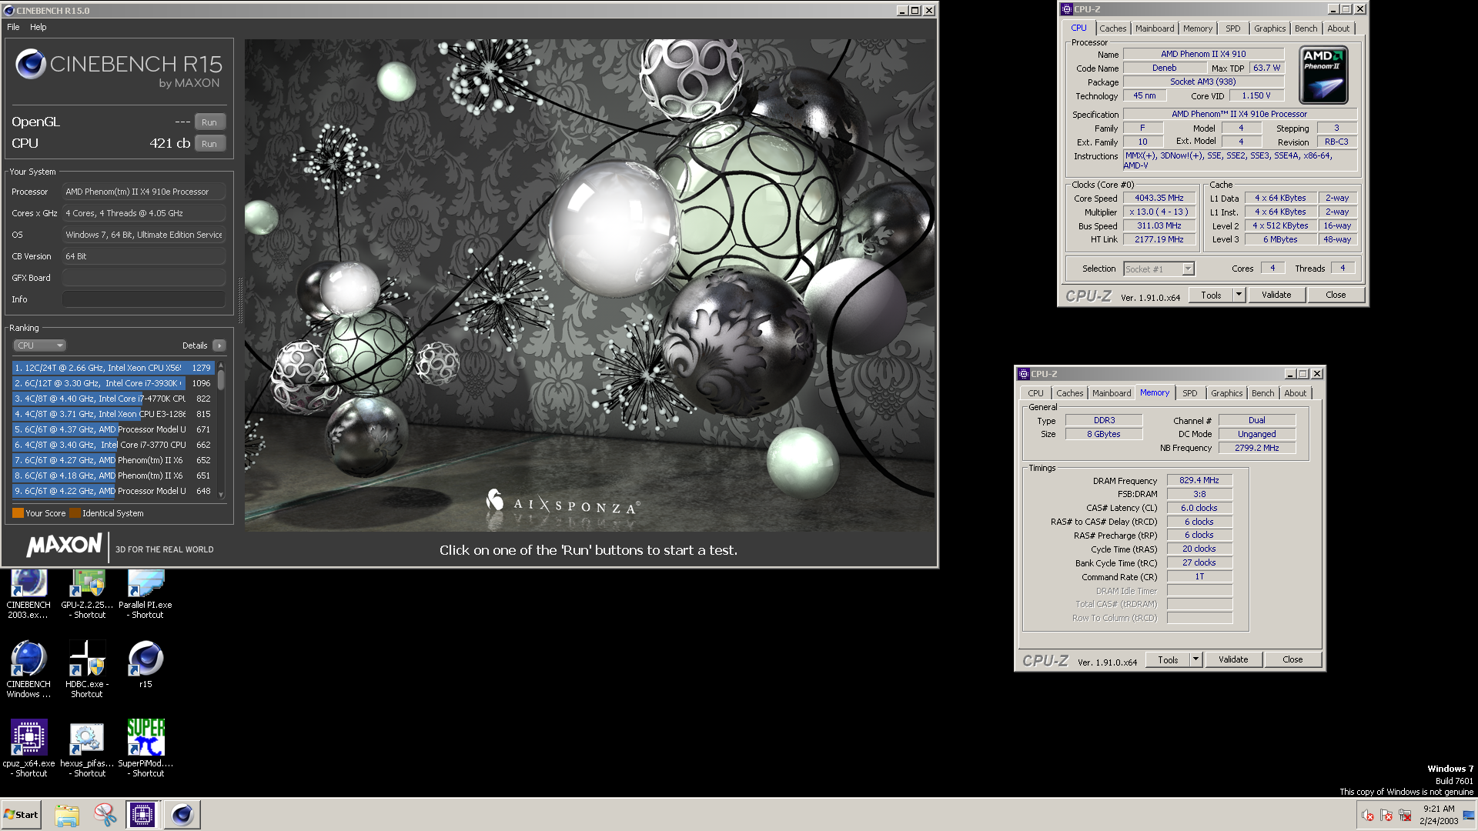Click Close in the Memory CPU-Z window
The image size is (1478, 831).
(1292, 659)
